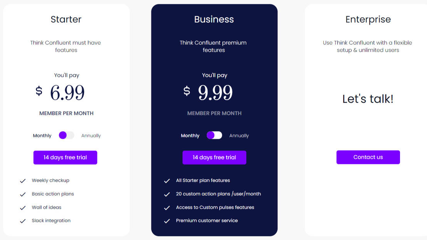Image resolution: width=427 pixels, height=240 pixels.
Task: Click checkmark icon next to Slack integration
Action: pyautogui.click(x=23, y=221)
